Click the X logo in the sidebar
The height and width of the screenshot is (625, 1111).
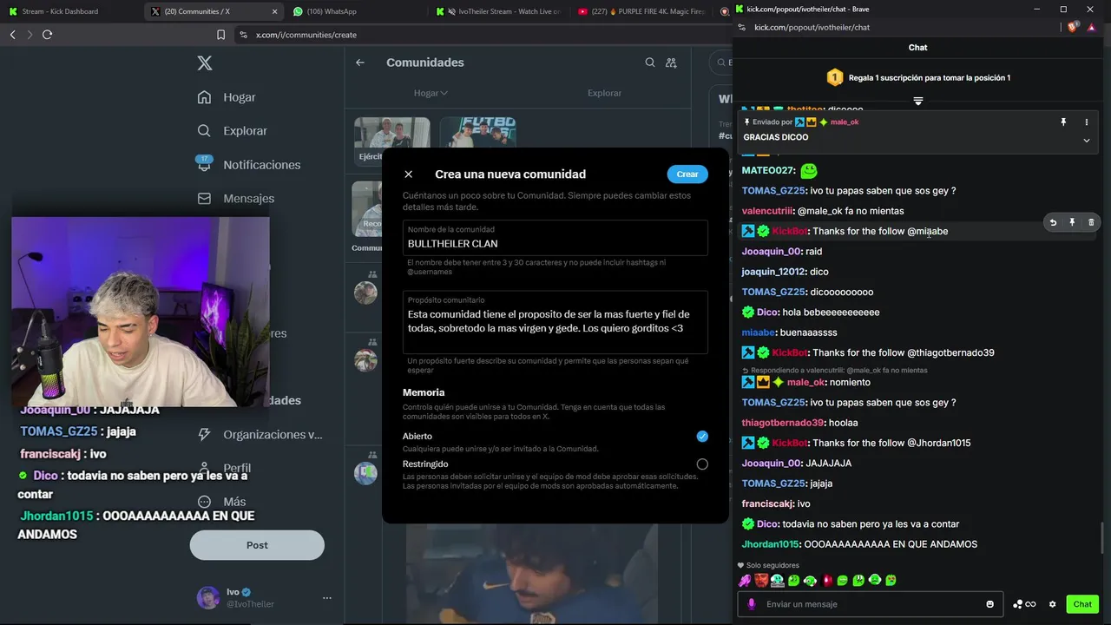click(205, 63)
